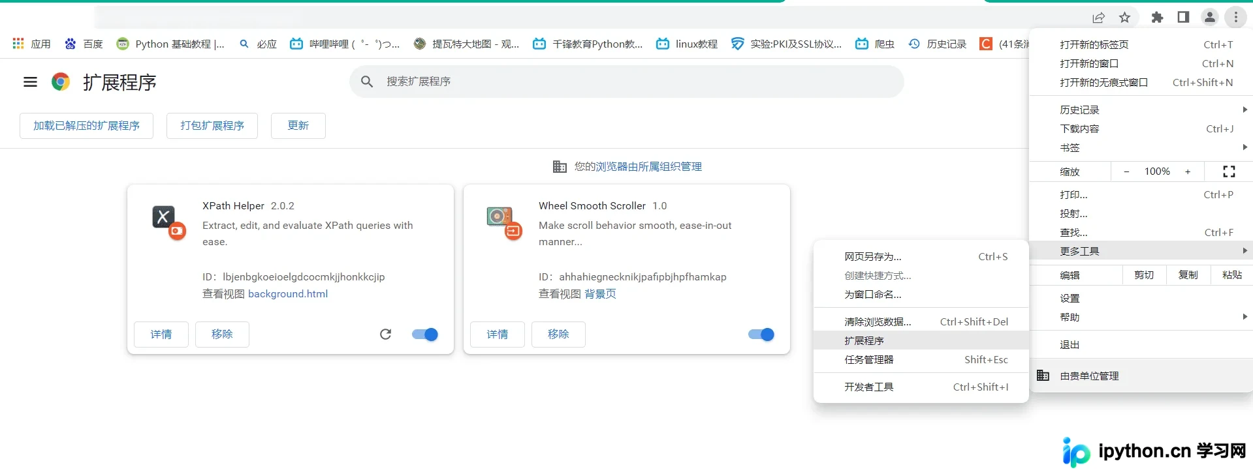Screen dimensions: 1253x476
Task: Click the Wheel Smooth Scroller extension icon
Action: [x=505, y=222]
